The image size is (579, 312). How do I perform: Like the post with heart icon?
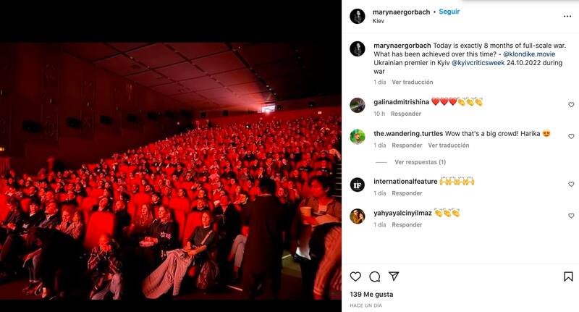(355, 277)
